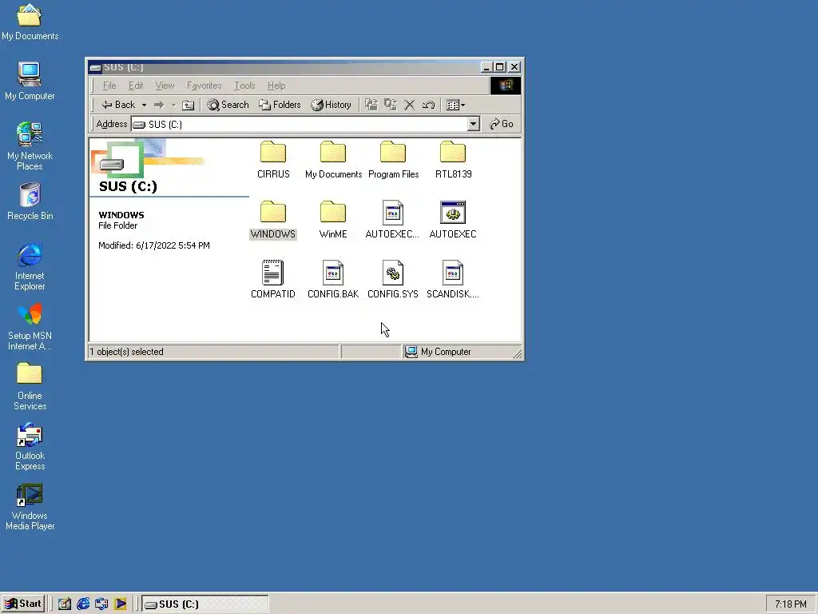The image size is (818, 614).
Task: Select the Setup MSN Internet Access icon
Action: (30, 326)
